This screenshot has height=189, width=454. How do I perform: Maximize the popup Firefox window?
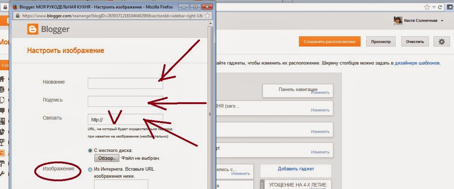195,6
